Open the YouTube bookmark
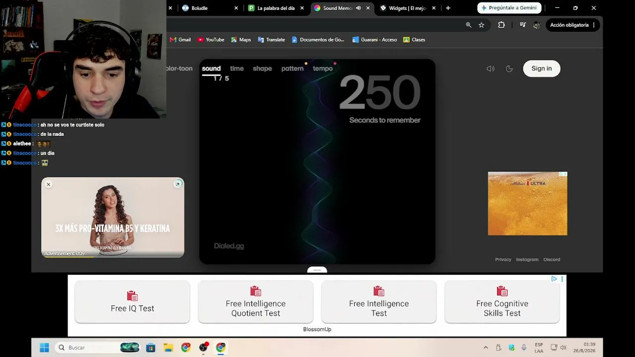Screen dimensions: 635x357 pyautogui.click(x=211, y=40)
